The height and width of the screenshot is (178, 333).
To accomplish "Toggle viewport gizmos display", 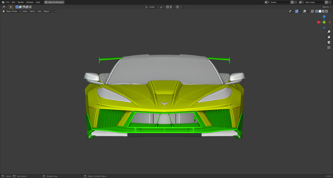I will 297,11.
